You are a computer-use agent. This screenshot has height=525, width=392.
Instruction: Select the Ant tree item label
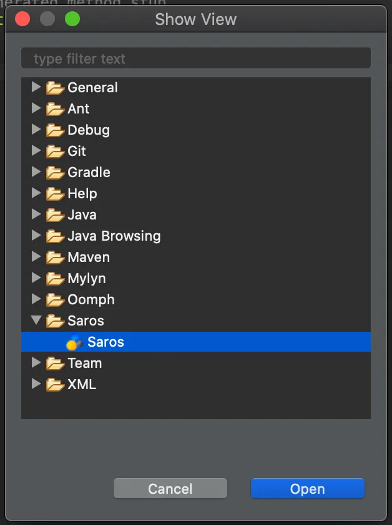(79, 108)
